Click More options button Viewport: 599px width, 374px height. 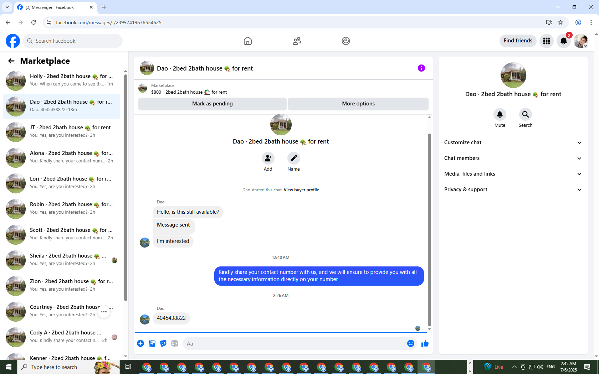coord(358,104)
